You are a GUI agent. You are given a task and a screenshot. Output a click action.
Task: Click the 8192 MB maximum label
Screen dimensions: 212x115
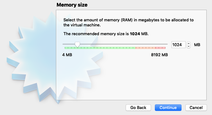[x=160, y=55]
